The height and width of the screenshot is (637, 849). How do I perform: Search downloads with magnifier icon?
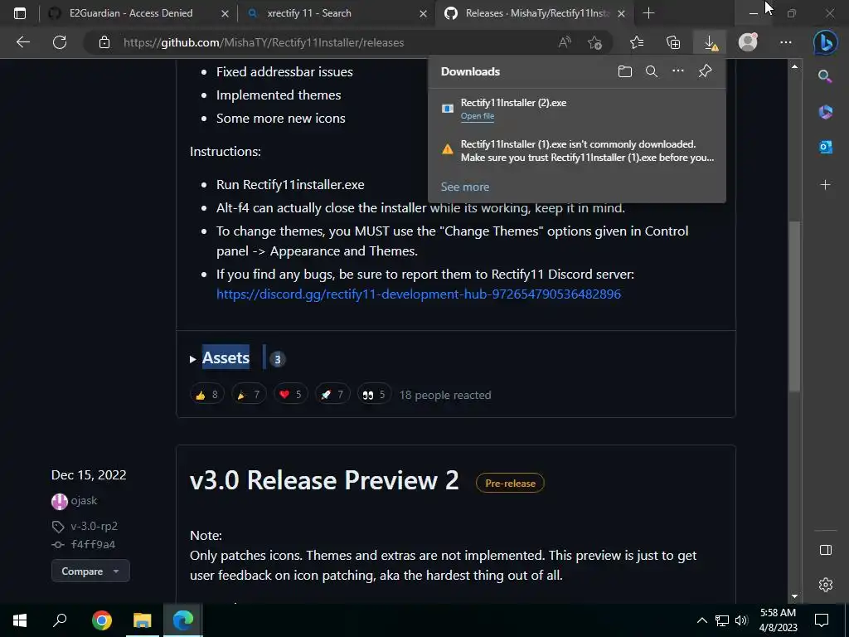pyautogui.click(x=652, y=71)
